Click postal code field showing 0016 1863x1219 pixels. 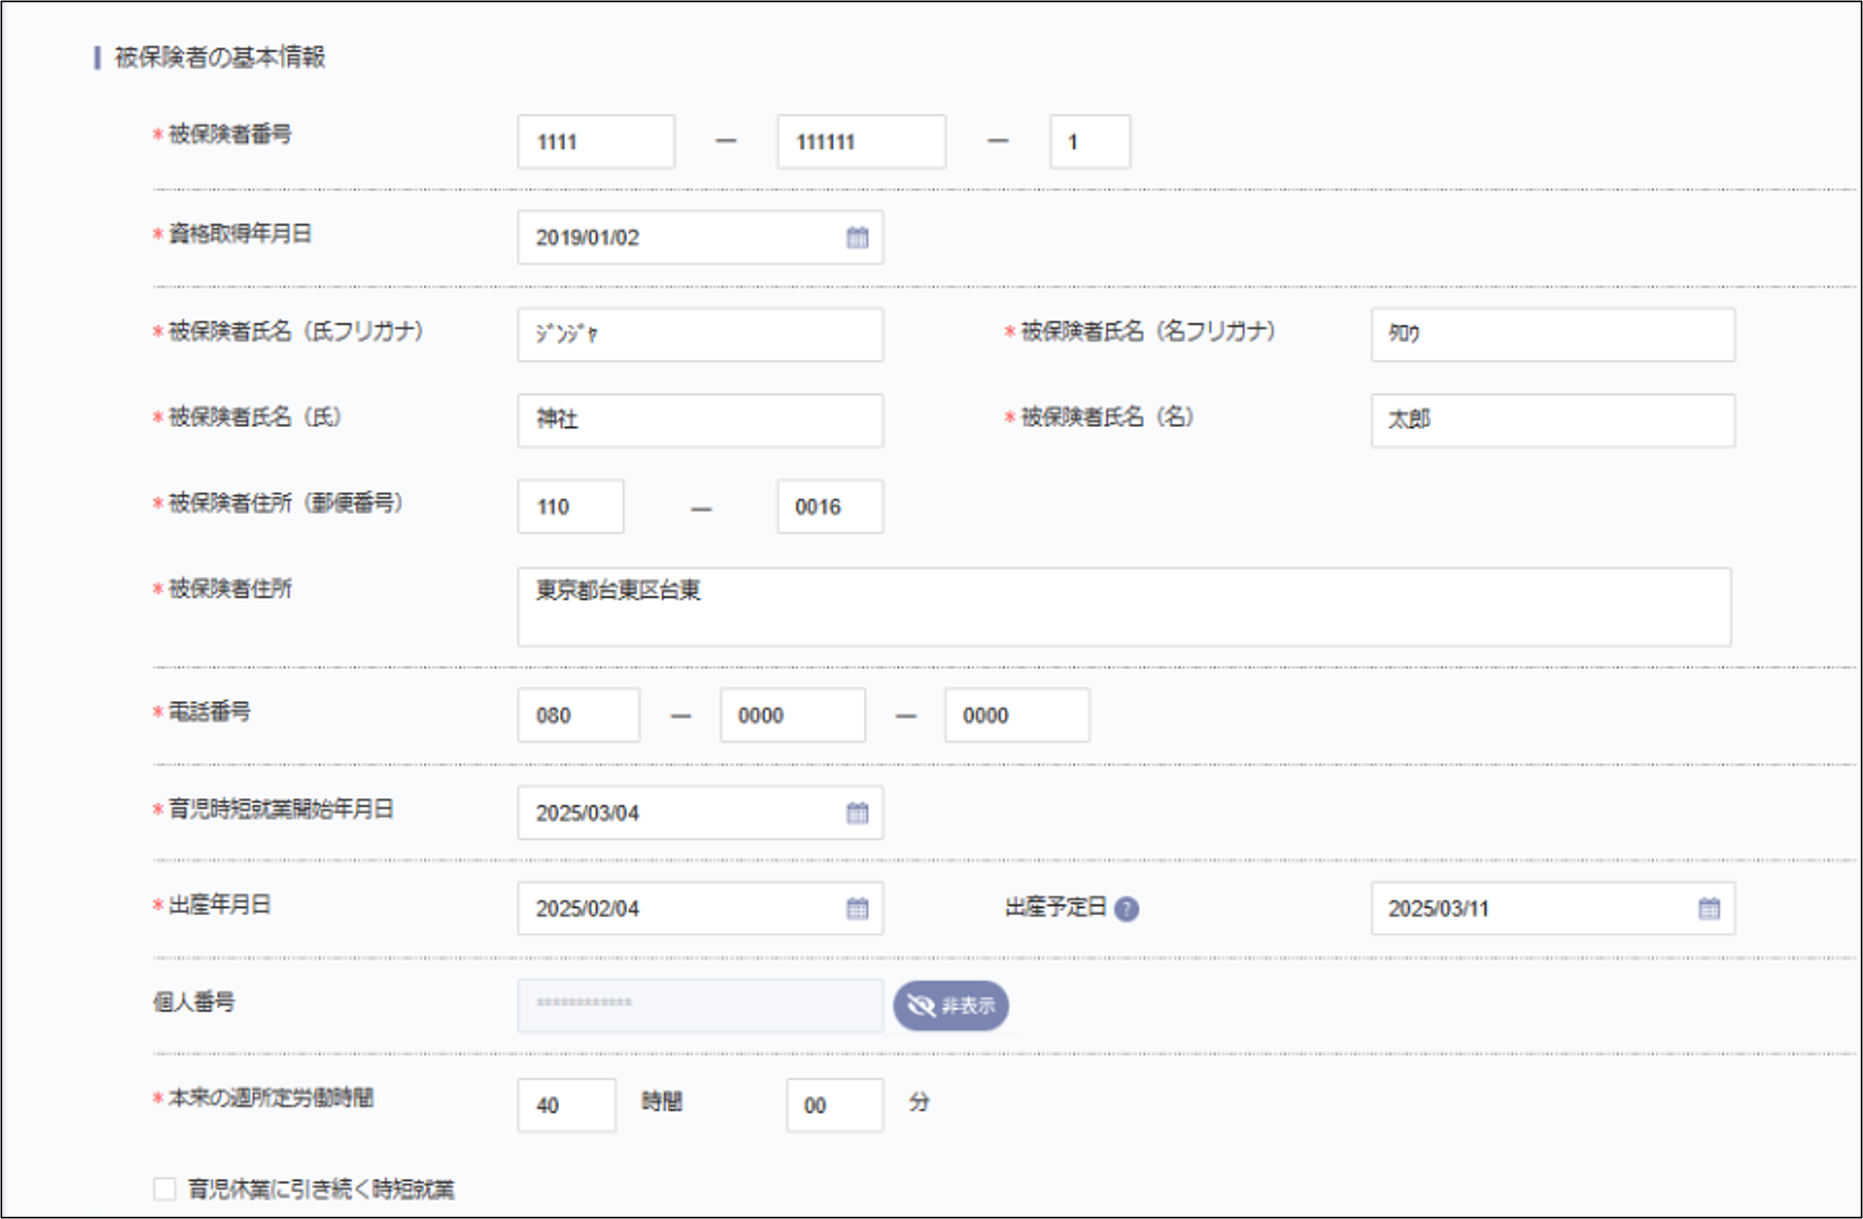(830, 506)
